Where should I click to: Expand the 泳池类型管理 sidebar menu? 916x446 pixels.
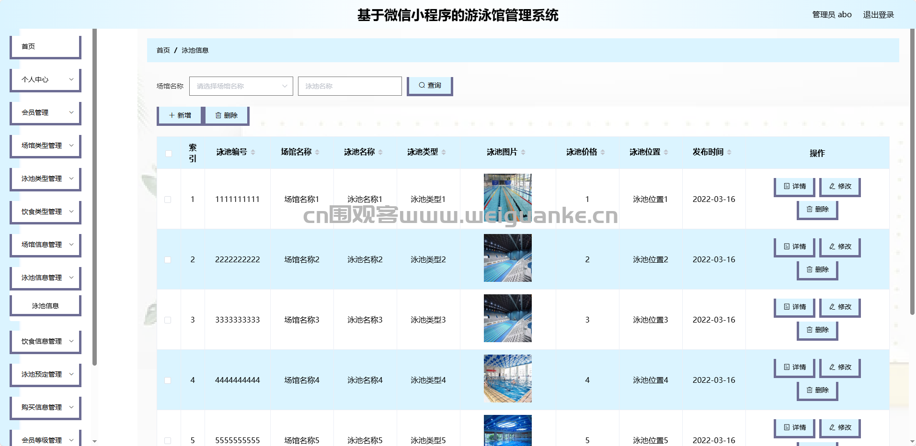[46, 179]
